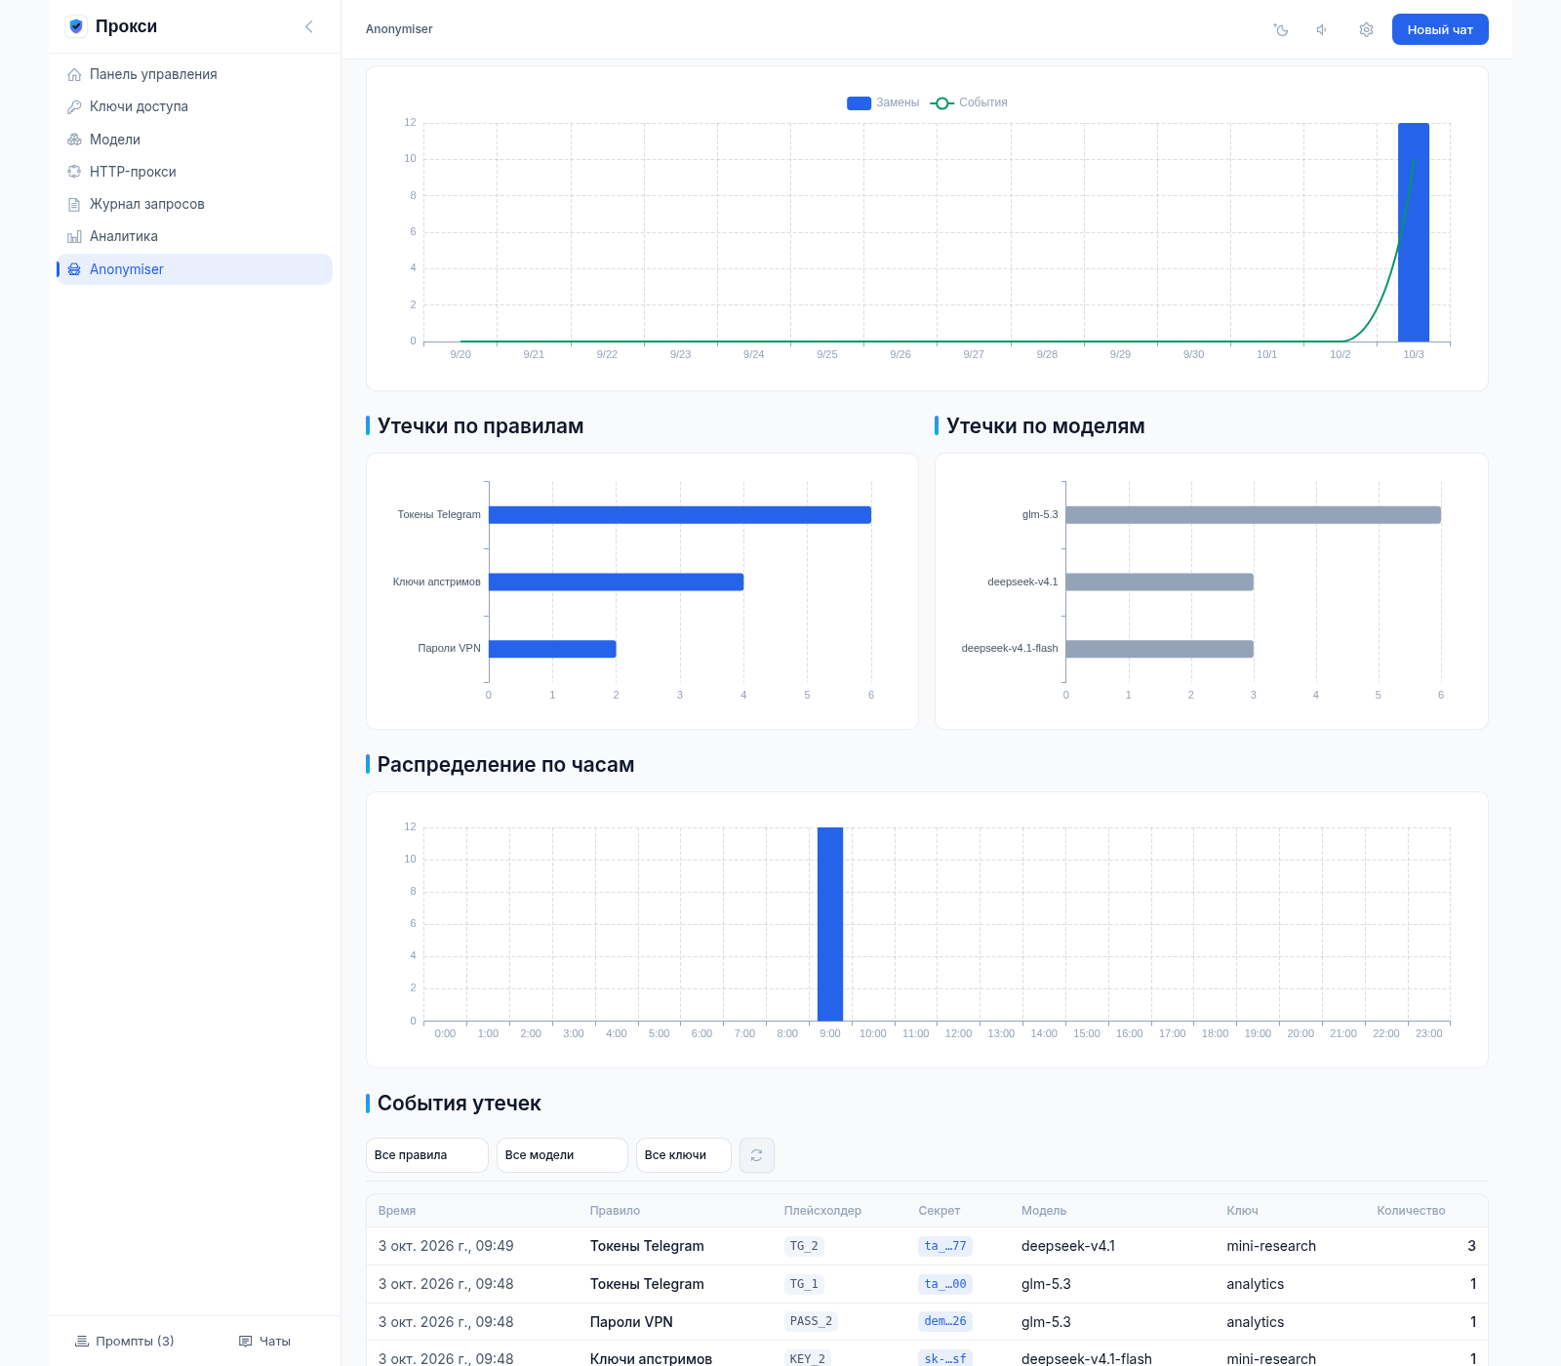1561x1366 pixels.
Task: Open Аналитика in the sidebar
Action: [x=195, y=236]
